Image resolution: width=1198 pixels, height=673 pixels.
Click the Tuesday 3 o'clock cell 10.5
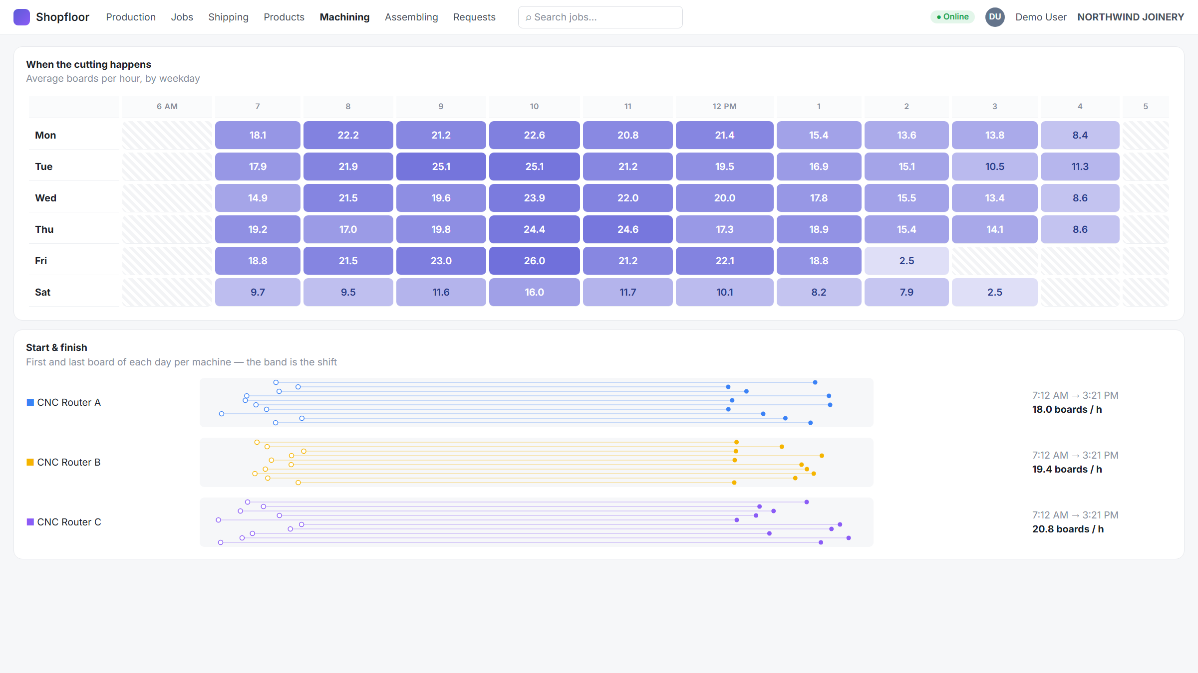tap(994, 167)
